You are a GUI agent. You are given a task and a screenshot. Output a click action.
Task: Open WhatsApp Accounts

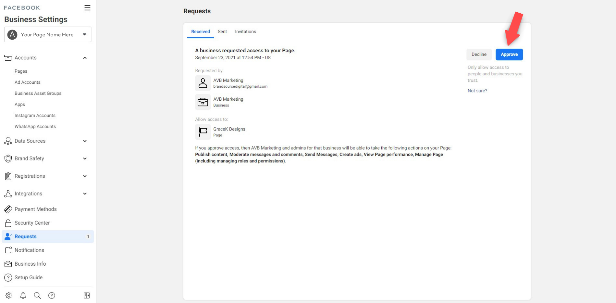(x=35, y=126)
